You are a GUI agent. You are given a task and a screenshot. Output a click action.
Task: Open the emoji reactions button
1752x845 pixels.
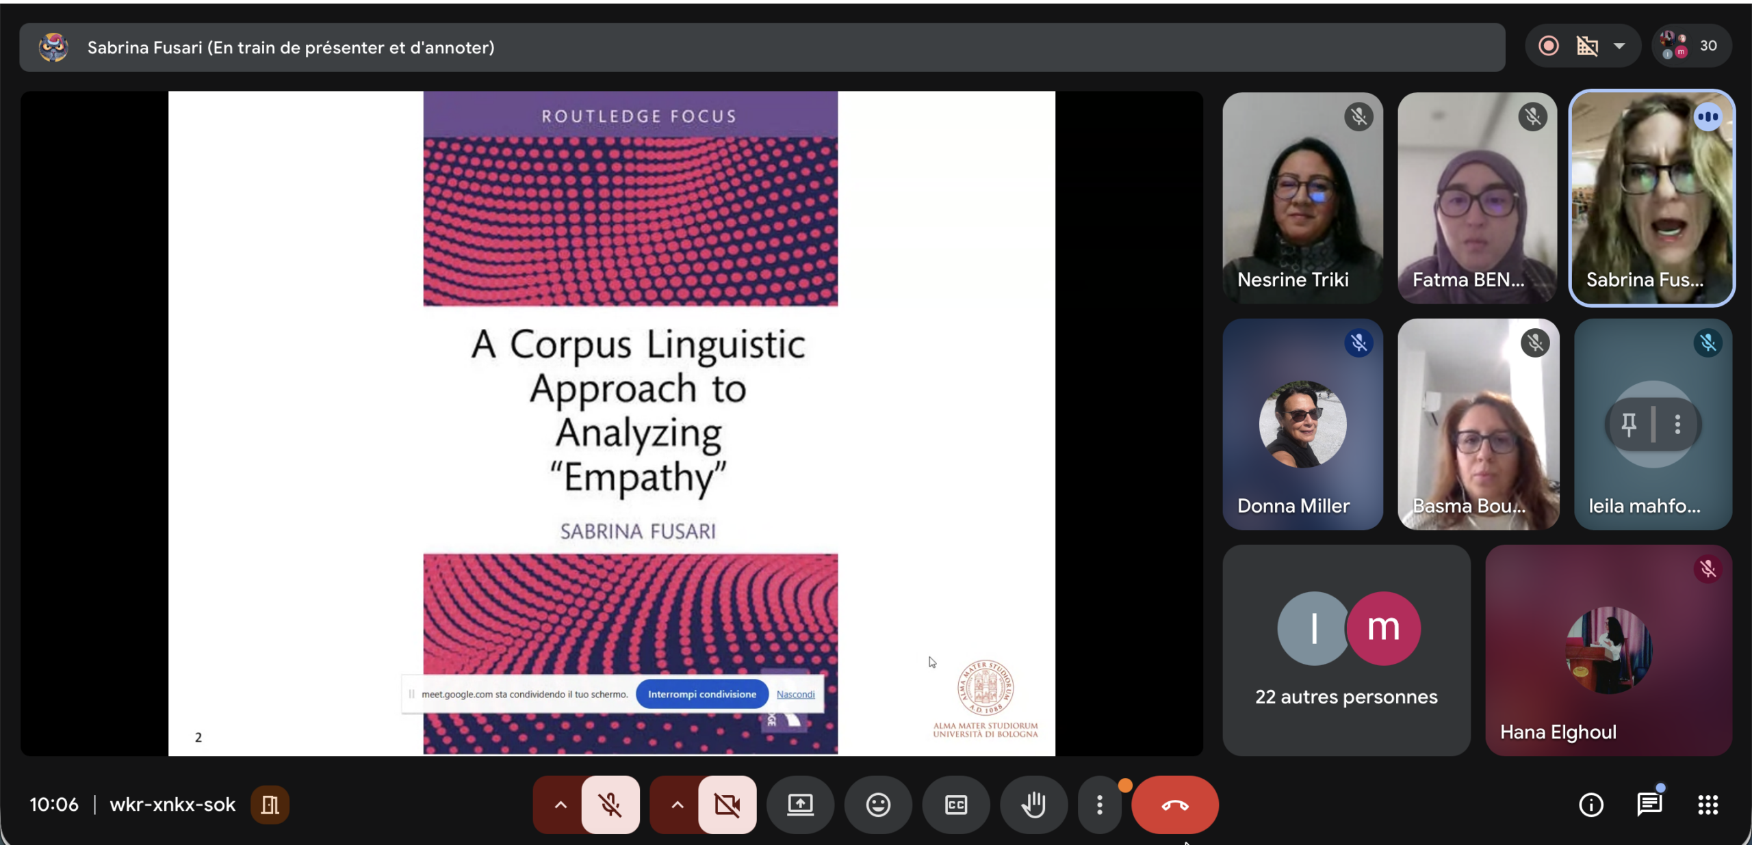click(878, 805)
